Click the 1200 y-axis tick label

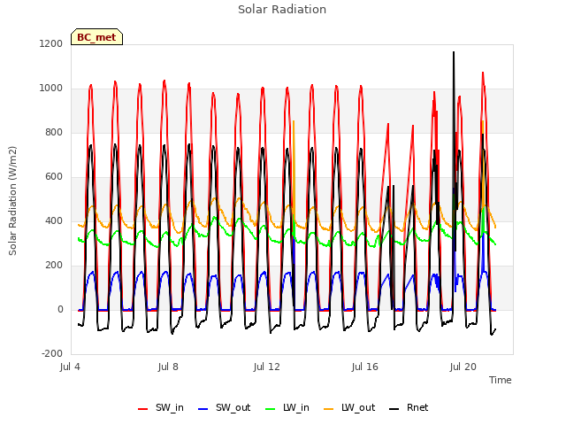click(x=51, y=43)
